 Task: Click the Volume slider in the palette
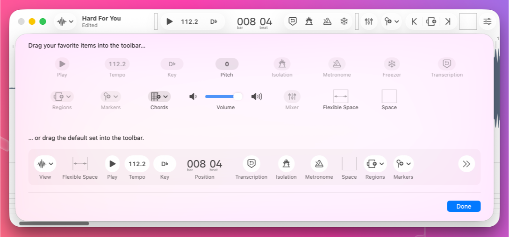tap(224, 97)
